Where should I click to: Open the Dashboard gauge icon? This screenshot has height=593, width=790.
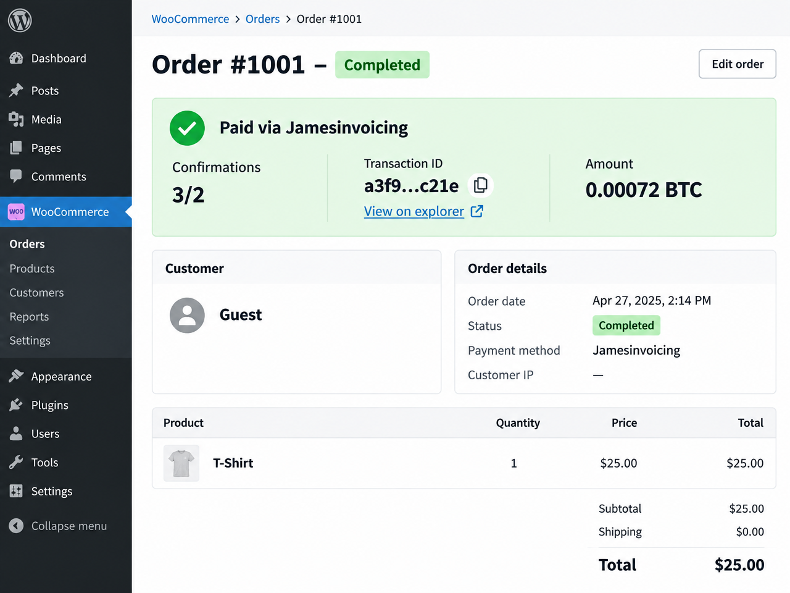(x=16, y=58)
